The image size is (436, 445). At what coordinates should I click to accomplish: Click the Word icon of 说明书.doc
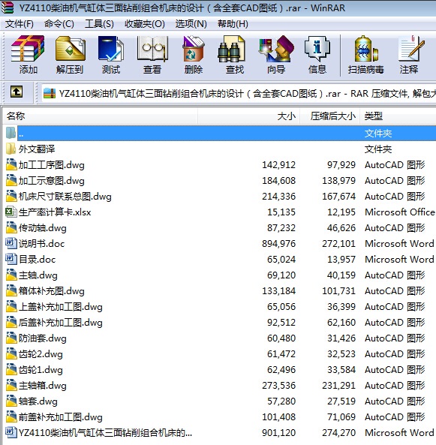(x=11, y=243)
